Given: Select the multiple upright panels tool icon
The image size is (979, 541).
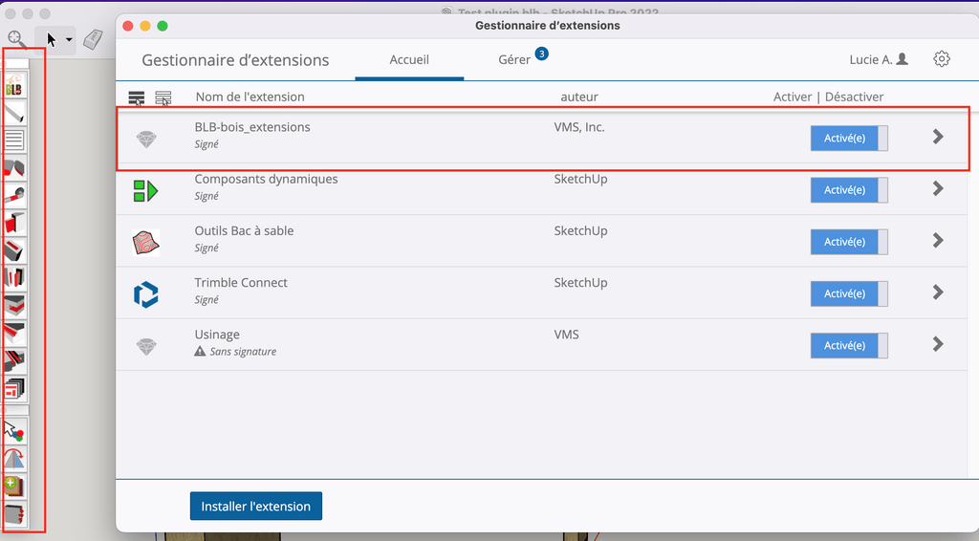Looking at the screenshot, I should [14, 277].
